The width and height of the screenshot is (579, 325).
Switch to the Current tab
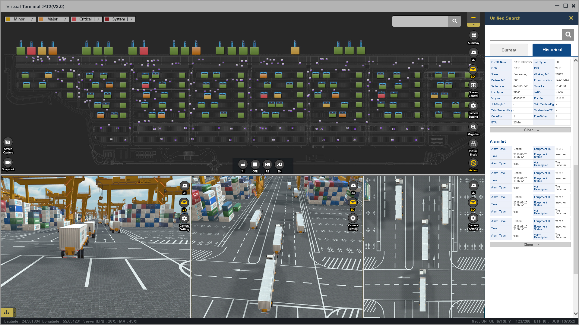[x=509, y=50]
